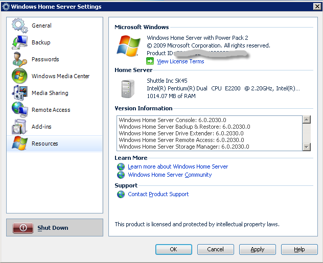Click the Media Sharing icon
Screen dimensions: 323x263
point(19,93)
